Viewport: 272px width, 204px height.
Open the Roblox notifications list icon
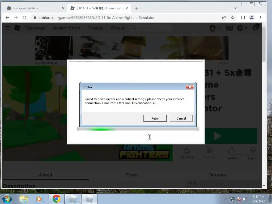tap(229, 28)
